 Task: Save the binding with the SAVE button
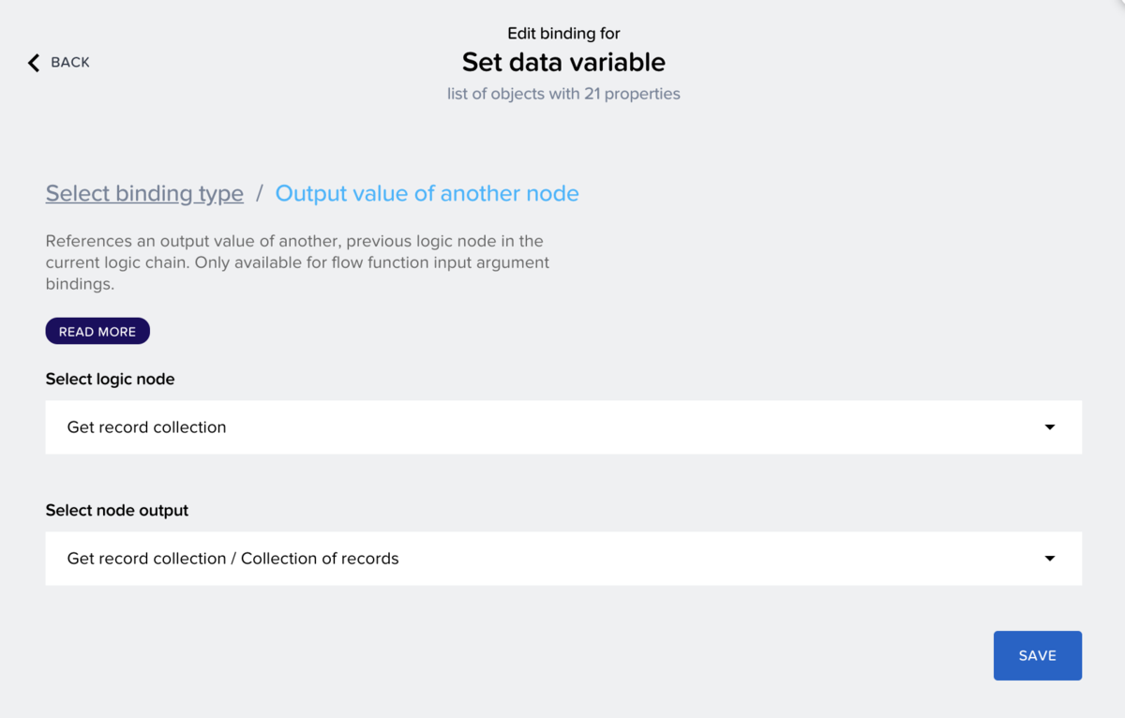[1037, 655]
